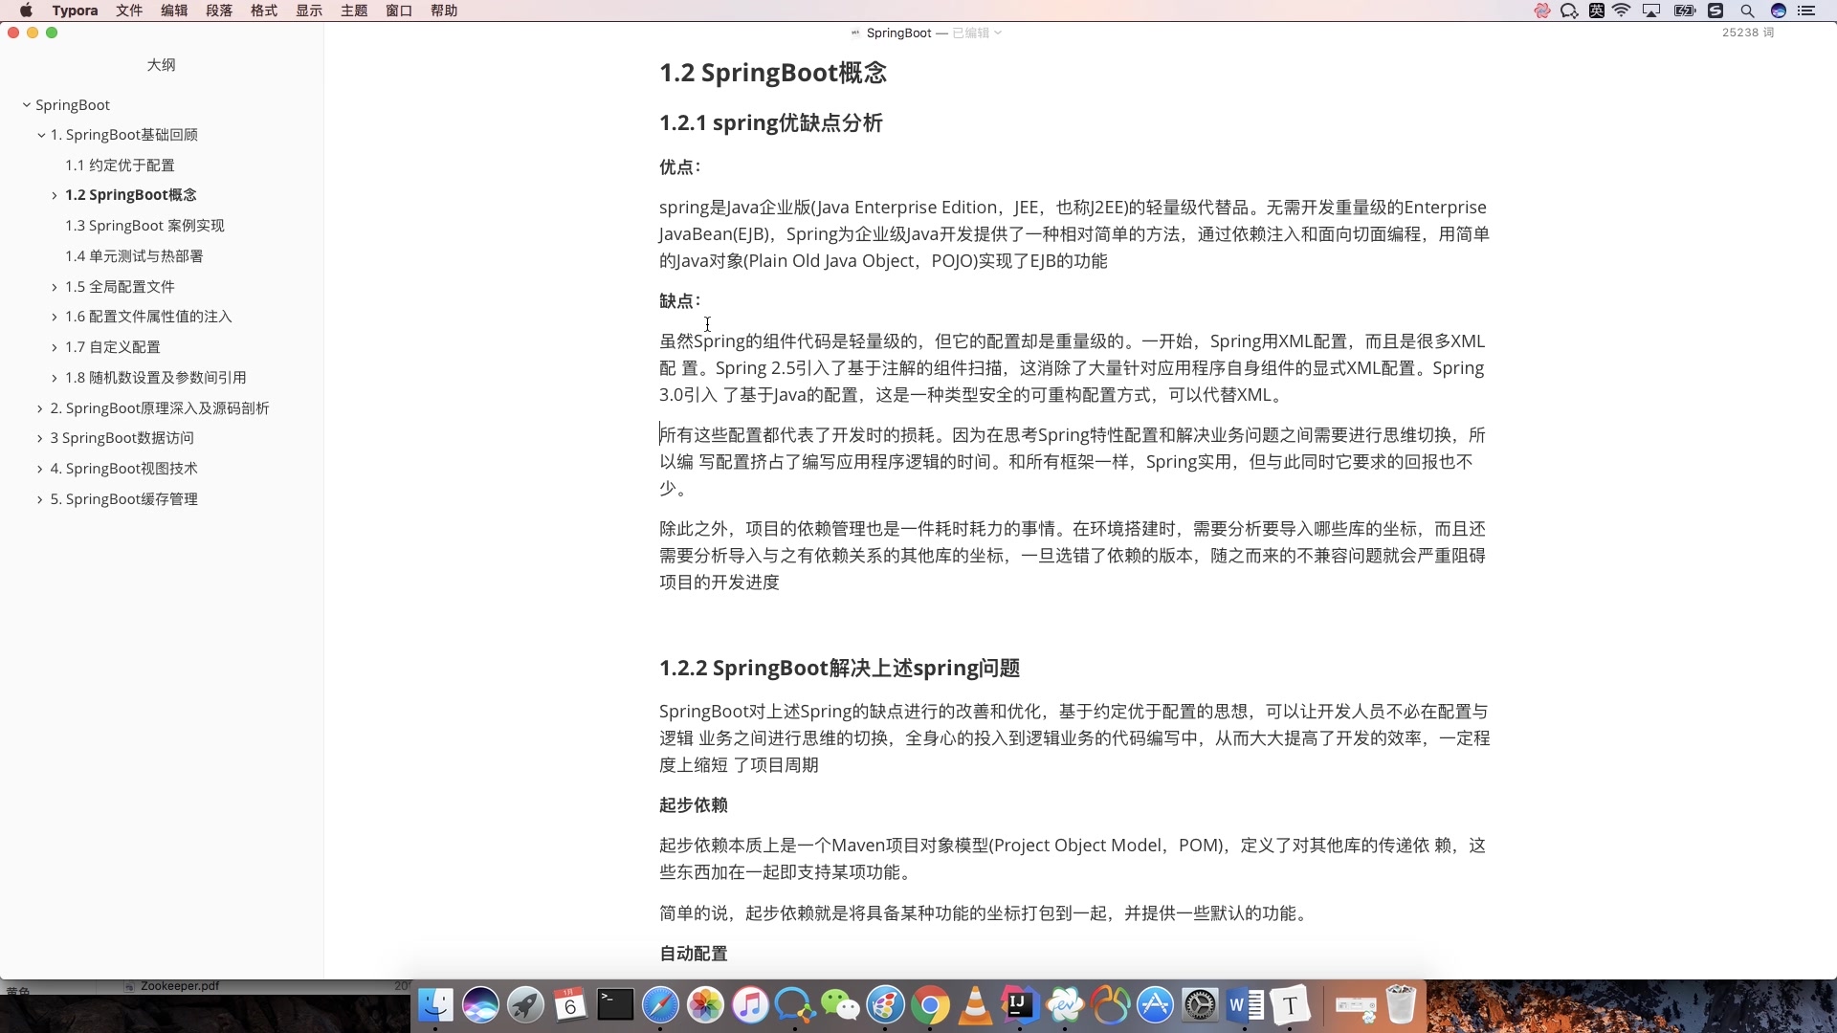Open Notification Center
Screen dimensions: 1837x1033
click(1808, 11)
